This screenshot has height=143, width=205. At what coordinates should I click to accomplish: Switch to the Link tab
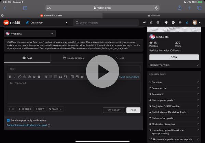pyautogui.click(x=120, y=58)
